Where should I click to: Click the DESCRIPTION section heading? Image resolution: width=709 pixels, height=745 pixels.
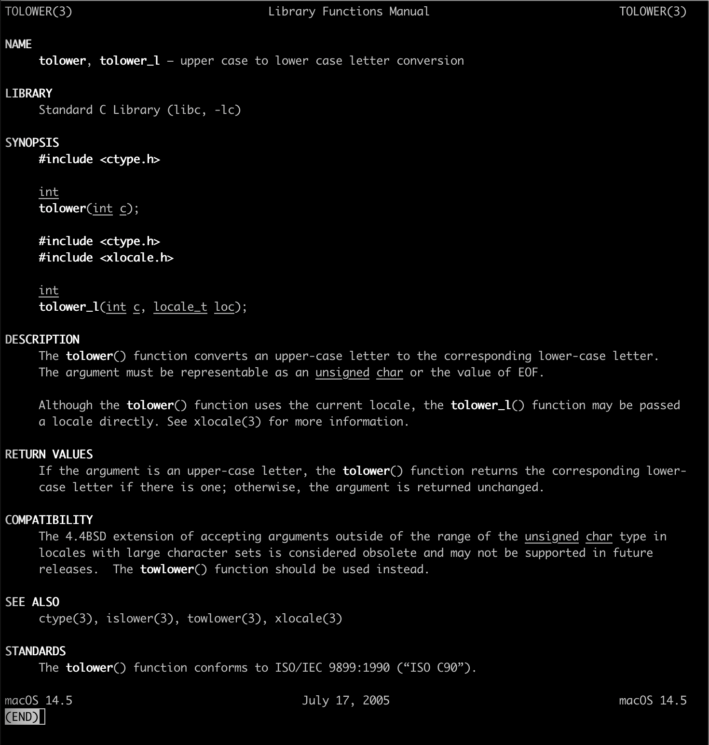[x=42, y=340]
